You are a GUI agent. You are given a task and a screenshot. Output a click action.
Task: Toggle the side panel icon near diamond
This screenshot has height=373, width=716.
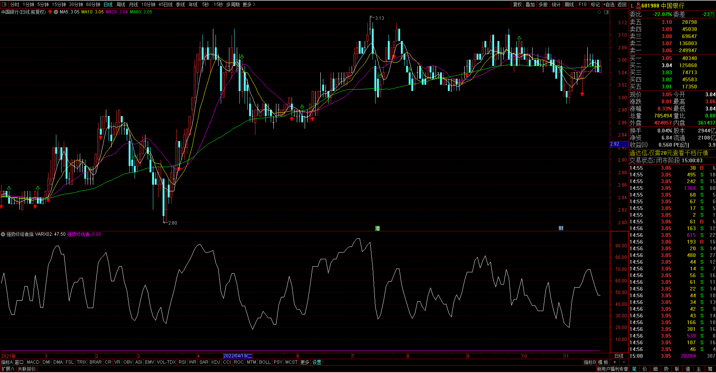coord(606,12)
